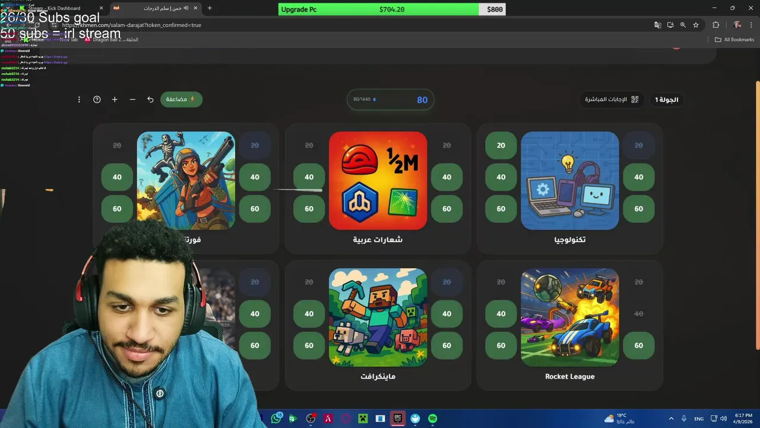Pick left 40-point question of ماينكرافت
The height and width of the screenshot is (428, 760).
click(309, 314)
